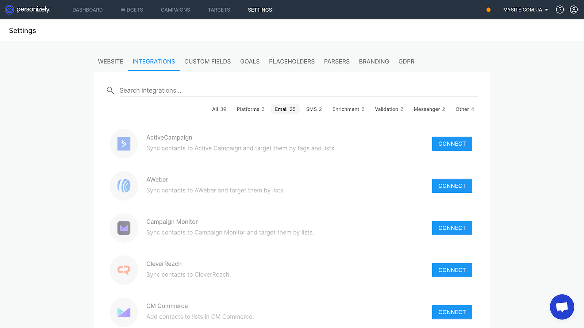
Task: Click the Campaign Monitor envelope logo
Action: tap(124, 228)
